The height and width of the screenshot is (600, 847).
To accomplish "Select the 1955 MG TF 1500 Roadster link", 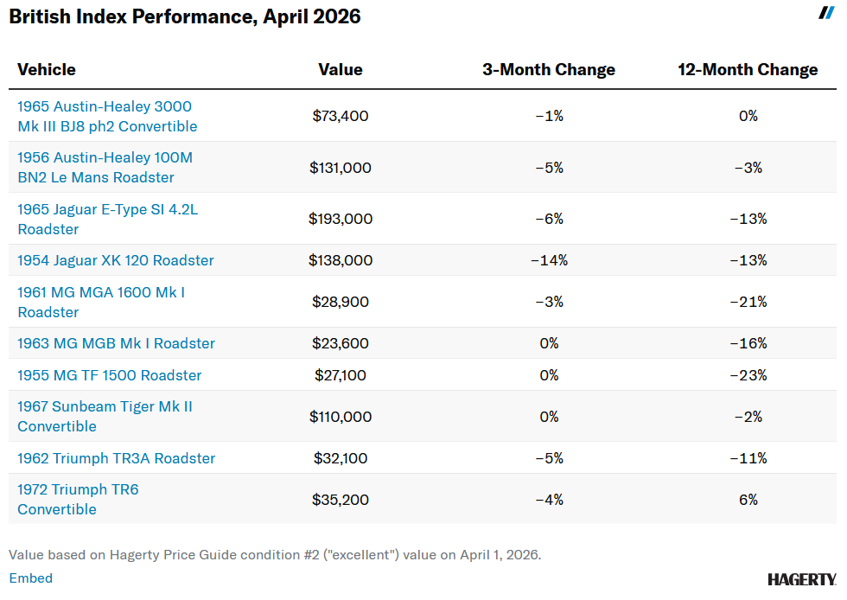I will 109,375.
